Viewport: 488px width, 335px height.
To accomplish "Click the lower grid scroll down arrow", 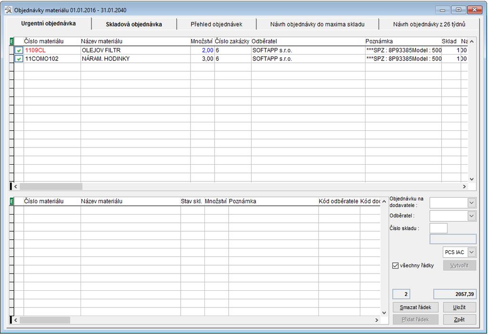I will (384, 313).
